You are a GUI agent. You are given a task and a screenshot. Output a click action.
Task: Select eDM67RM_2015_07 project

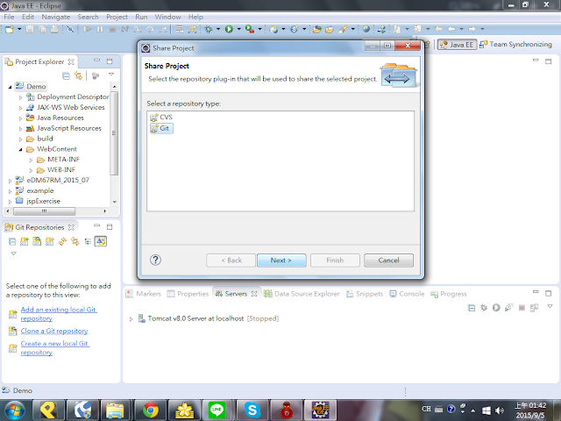point(53,180)
